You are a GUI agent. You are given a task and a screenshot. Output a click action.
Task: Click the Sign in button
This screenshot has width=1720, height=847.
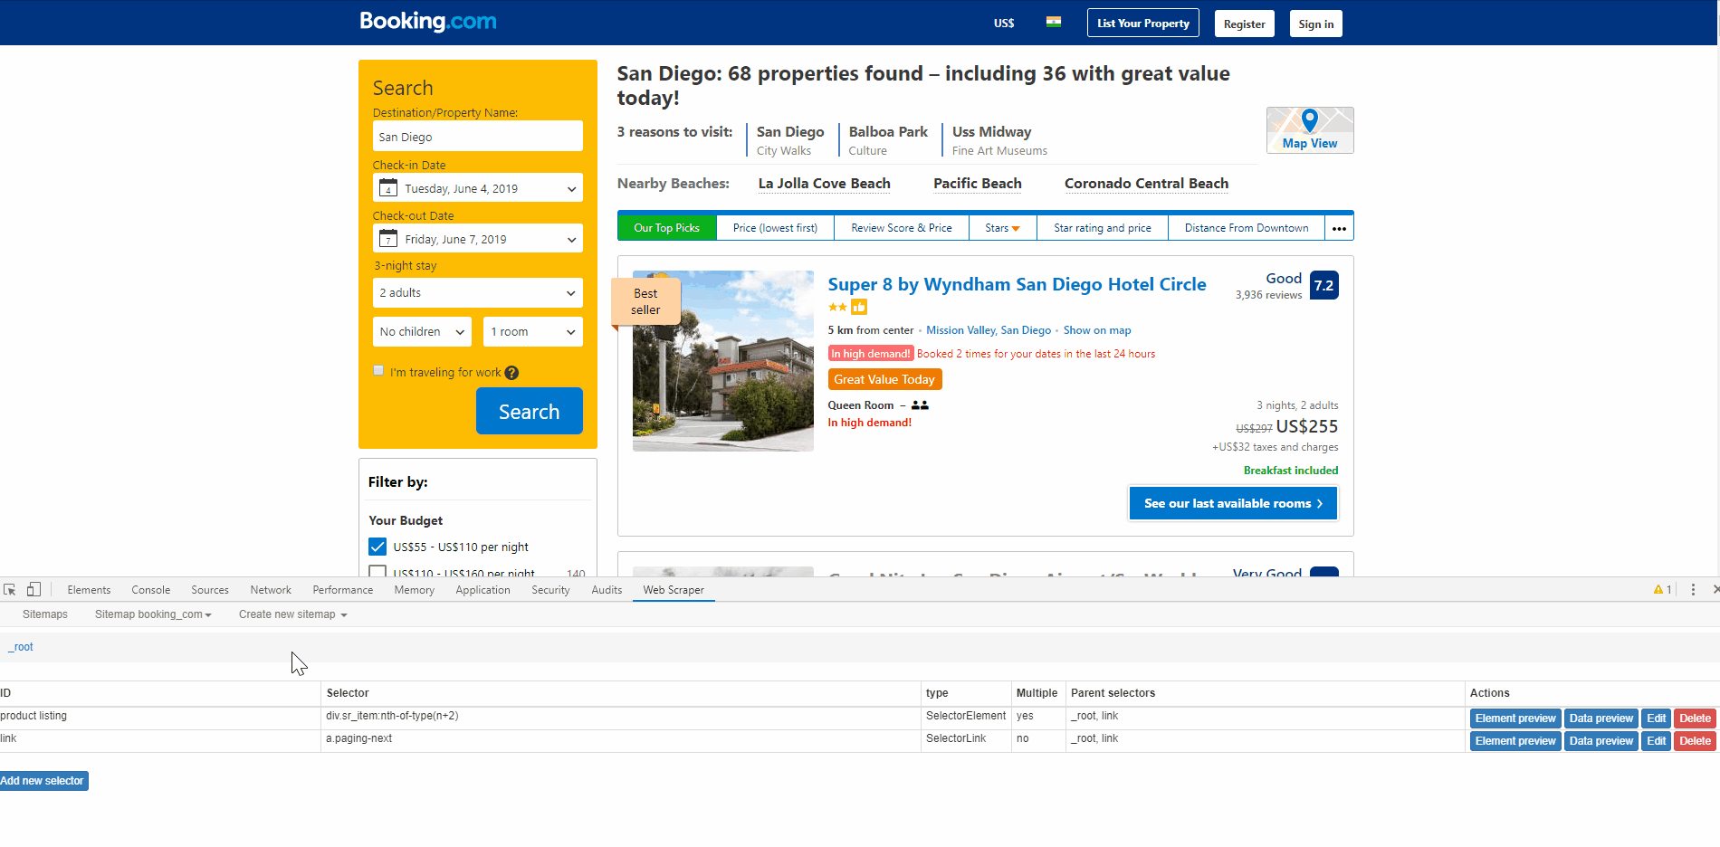(1316, 24)
